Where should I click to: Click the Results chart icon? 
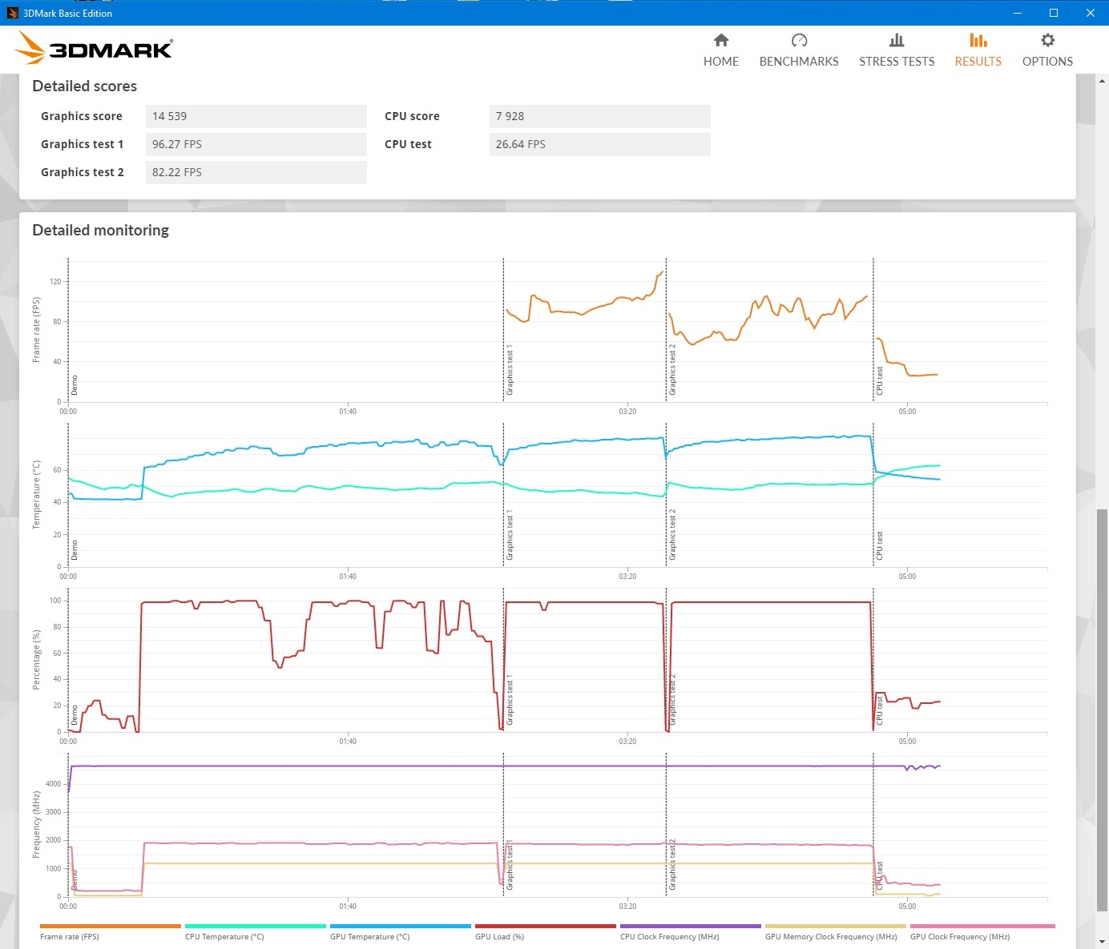pos(978,40)
